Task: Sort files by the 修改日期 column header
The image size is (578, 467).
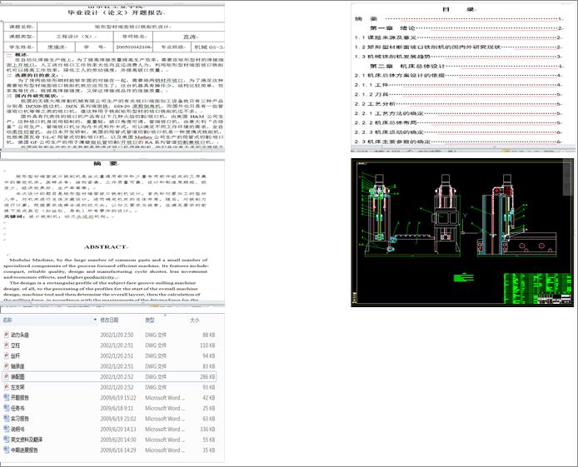Action: click(x=109, y=320)
